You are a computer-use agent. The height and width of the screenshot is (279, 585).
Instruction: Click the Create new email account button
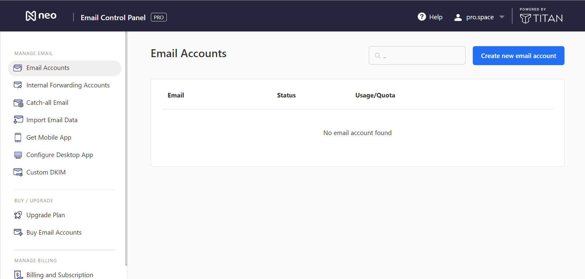pyautogui.click(x=518, y=55)
